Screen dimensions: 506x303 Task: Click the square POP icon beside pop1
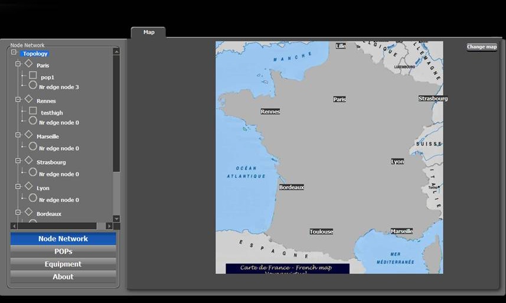click(x=32, y=75)
